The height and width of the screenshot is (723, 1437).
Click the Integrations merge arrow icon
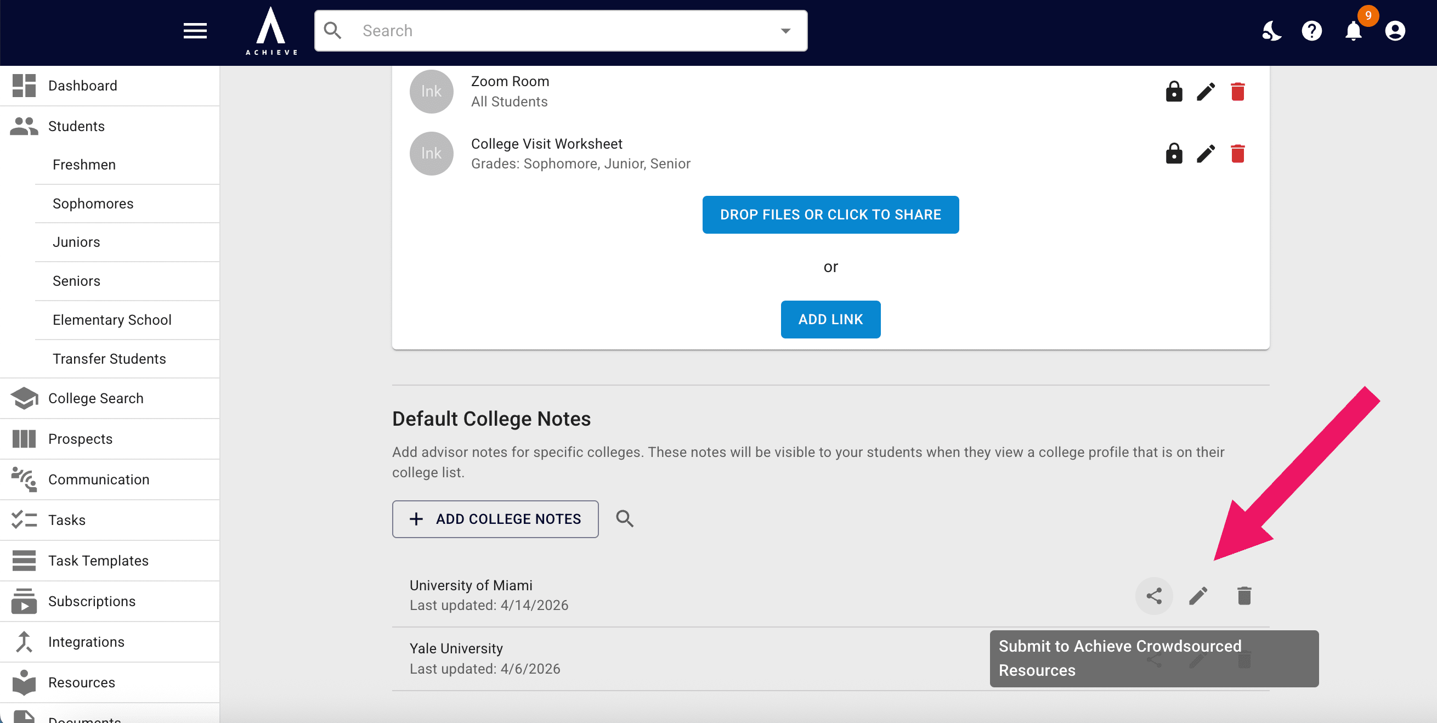pyautogui.click(x=24, y=642)
